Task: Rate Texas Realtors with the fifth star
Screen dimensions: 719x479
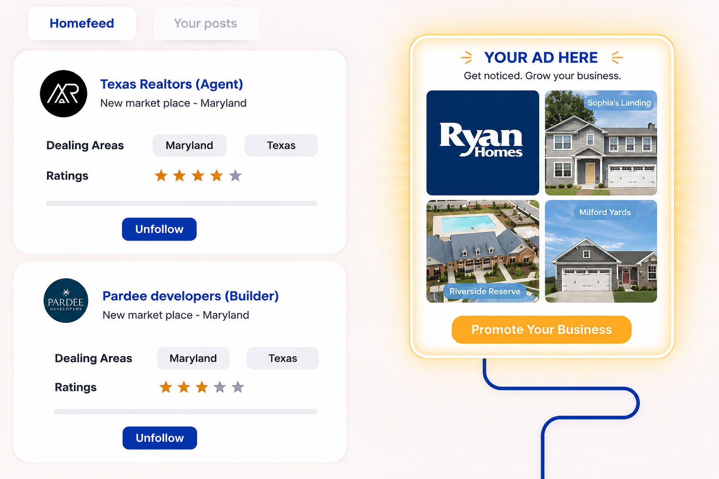Action: (235, 175)
